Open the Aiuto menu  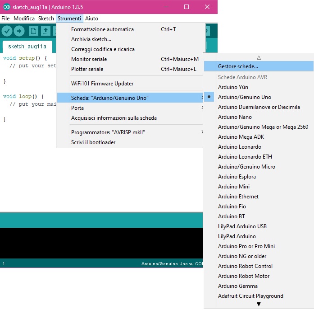tap(91, 19)
